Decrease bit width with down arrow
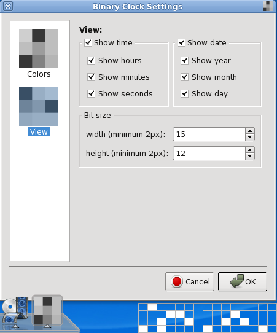This screenshot has width=277, height=333. 250,138
